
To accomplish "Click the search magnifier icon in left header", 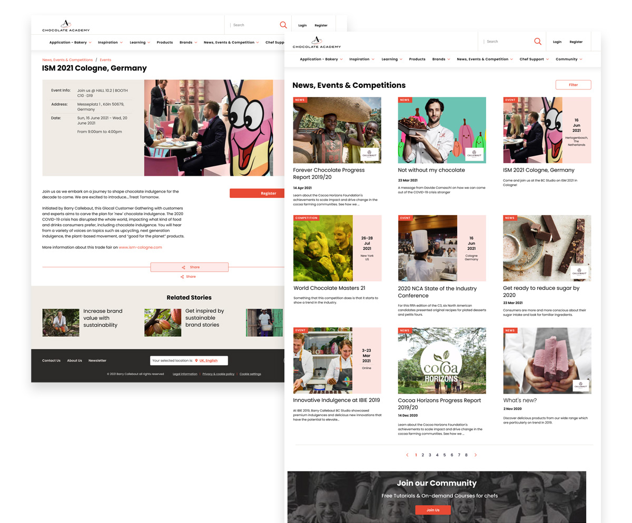I will click(x=283, y=25).
